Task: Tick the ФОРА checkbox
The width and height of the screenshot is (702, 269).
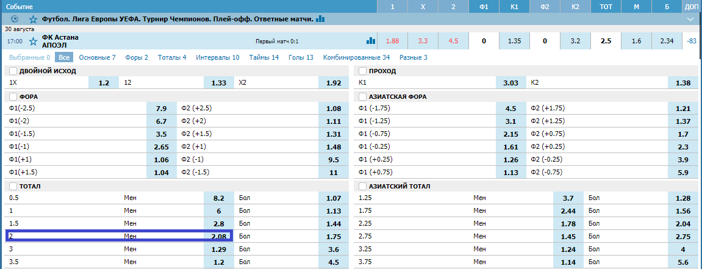Action: 13,96
